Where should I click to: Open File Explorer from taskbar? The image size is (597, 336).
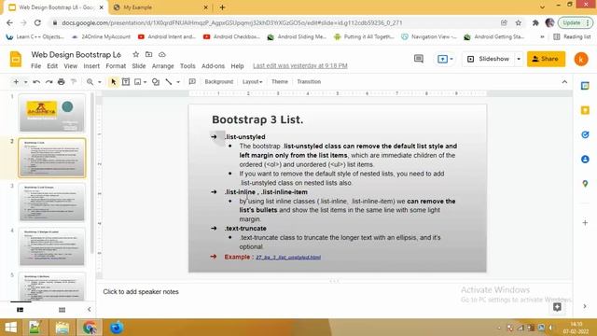[62, 328]
